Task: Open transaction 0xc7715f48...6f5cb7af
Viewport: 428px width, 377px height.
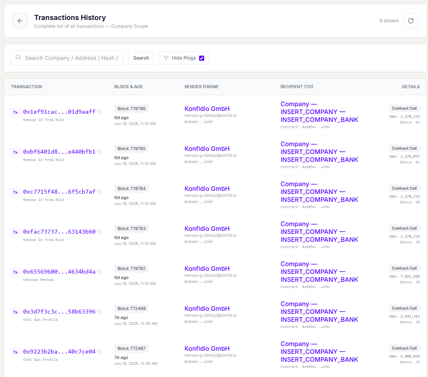Action: (x=59, y=192)
